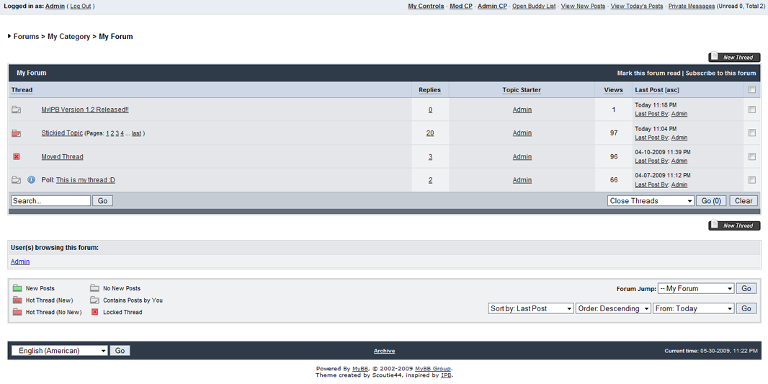Screen dimensions: 768x384
Task: Click Subscribe to this forum
Action: tap(720, 73)
